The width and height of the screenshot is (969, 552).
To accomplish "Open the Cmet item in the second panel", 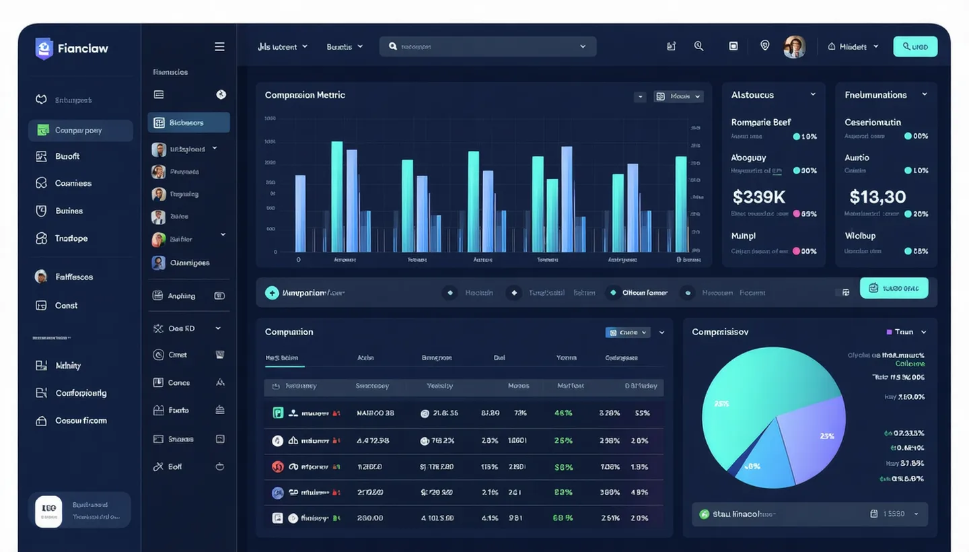I will (x=188, y=355).
